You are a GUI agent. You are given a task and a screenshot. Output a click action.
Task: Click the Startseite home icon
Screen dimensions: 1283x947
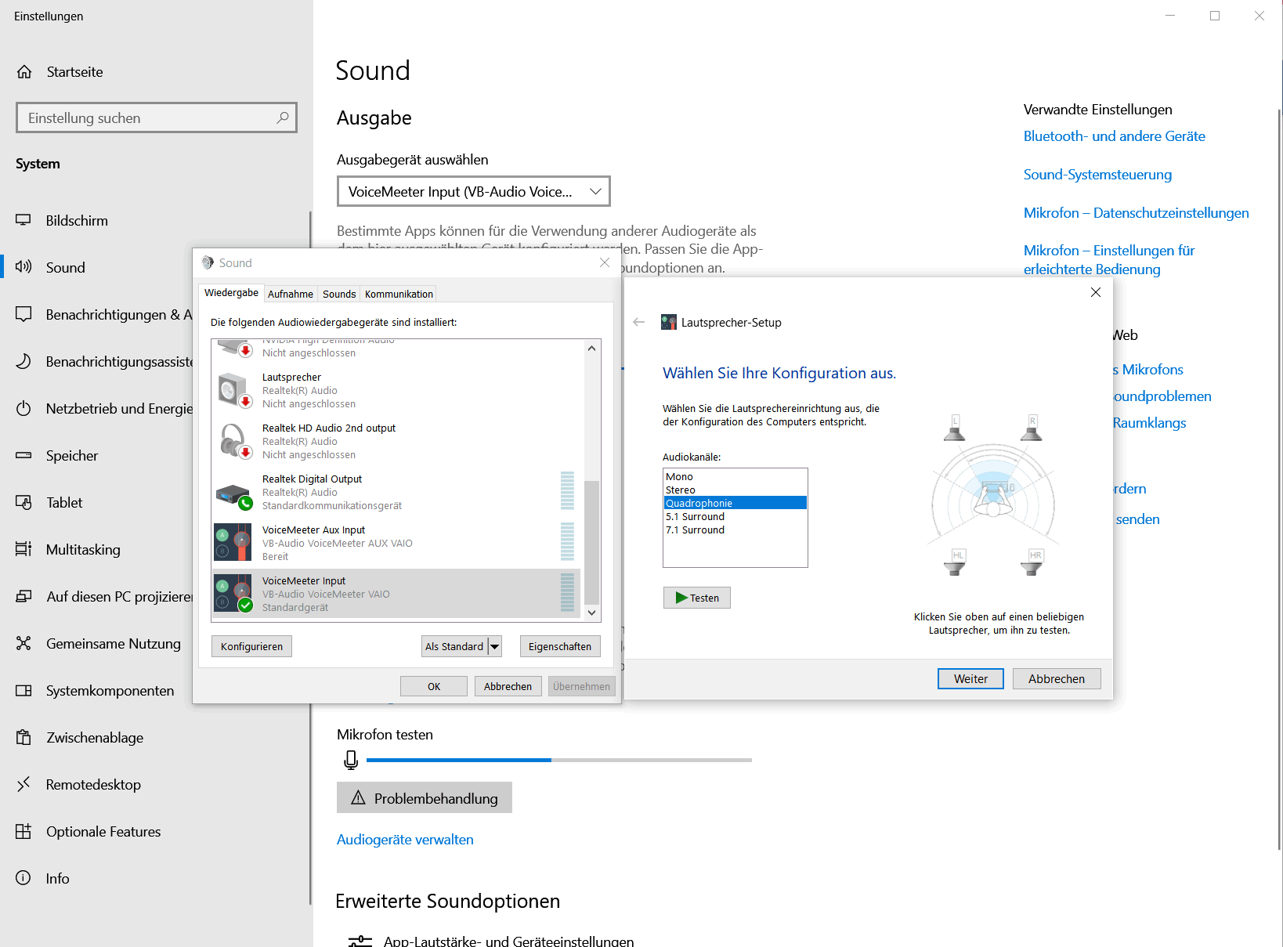[x=24, y=72]
